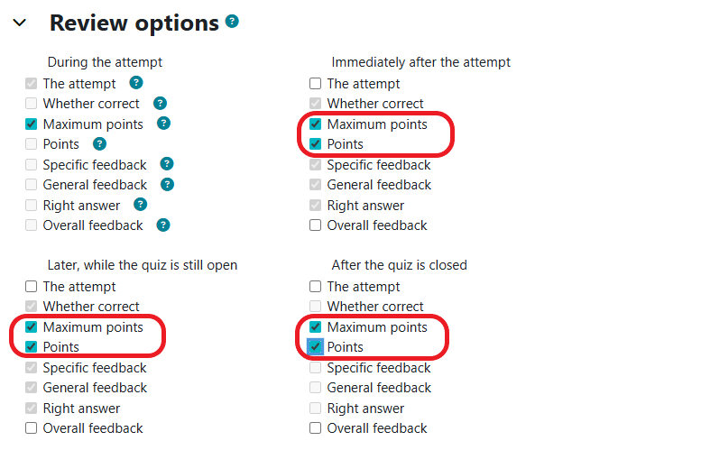Enable Overall feedback after quiz is closed

pyautogui.click(x=316, y=428)
